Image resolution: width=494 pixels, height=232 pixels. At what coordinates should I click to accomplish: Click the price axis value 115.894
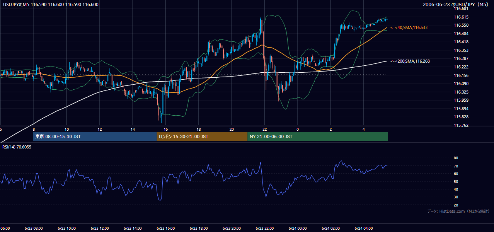pyautogui.click(x=461, y=109)
